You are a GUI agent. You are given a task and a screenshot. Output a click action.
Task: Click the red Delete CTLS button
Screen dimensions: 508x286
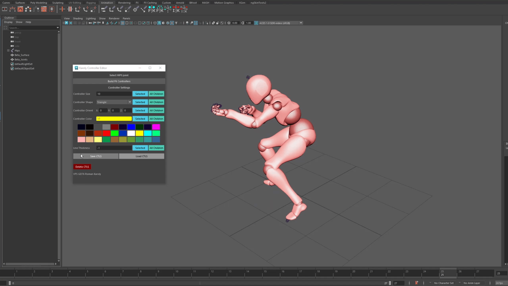(x=82, y=167)
